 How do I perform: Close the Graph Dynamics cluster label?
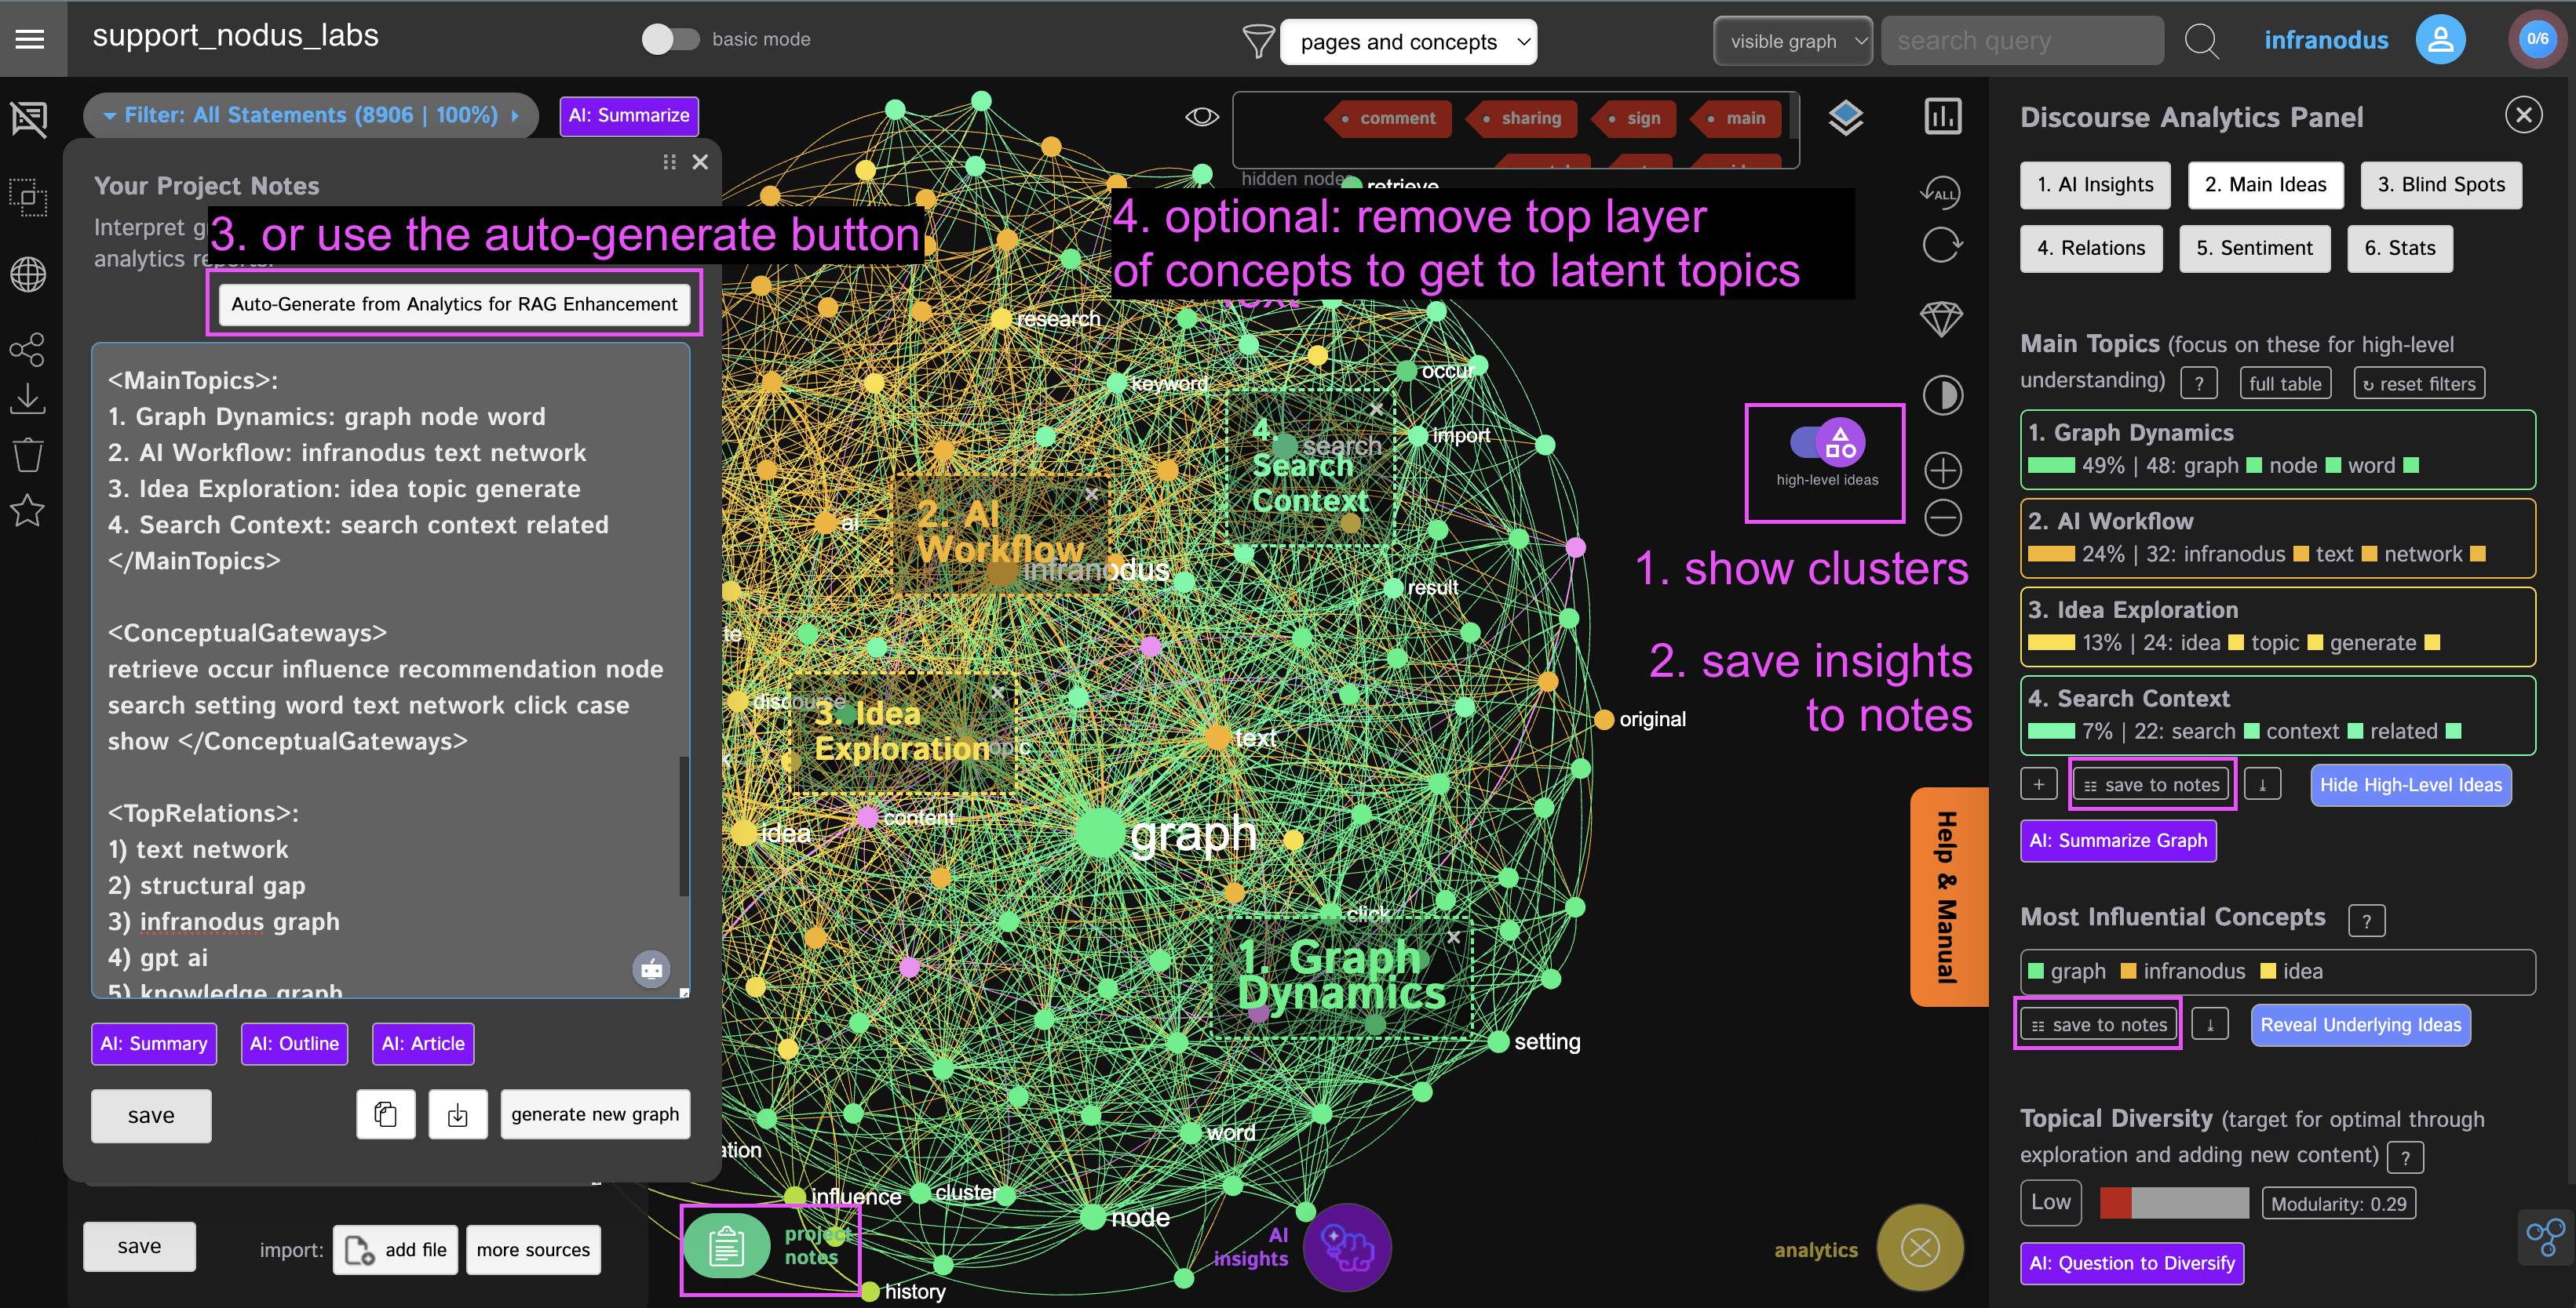(x=1453, y=936)
